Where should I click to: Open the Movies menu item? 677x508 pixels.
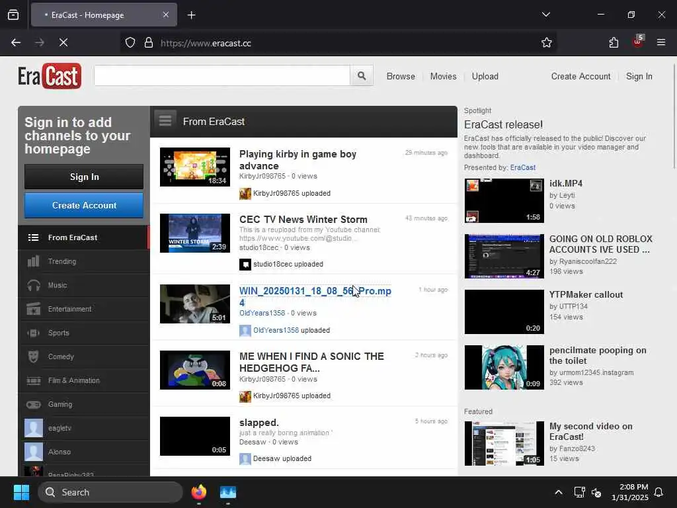tap(443, 77)
